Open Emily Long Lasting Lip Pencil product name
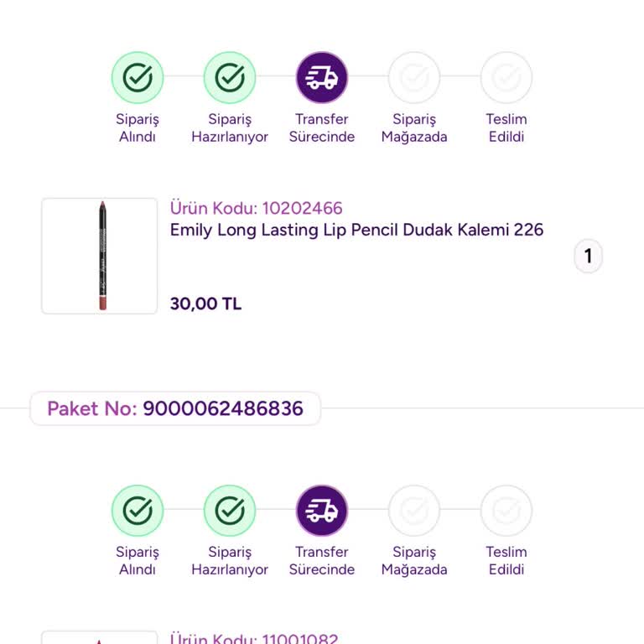The height and width of the screenshot is (644, 644). click(x=356, y=230)
